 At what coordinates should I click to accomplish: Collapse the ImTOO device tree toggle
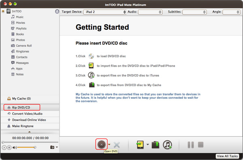pos(3,11)
